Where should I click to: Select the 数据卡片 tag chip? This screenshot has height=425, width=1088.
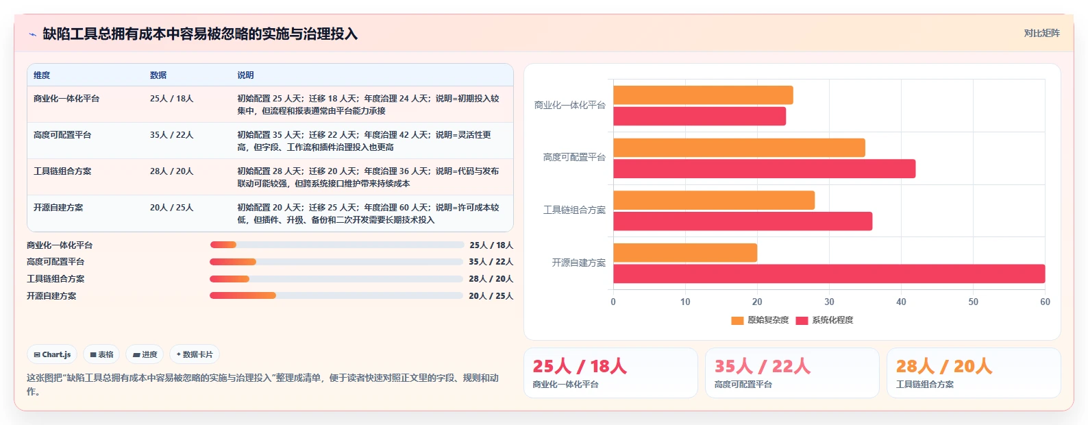[195, 354]
